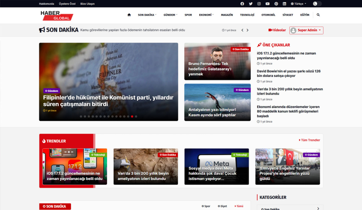362x210 pixels.
Task: Open Bize Ulaşın link
Action: tap(87, 4)
